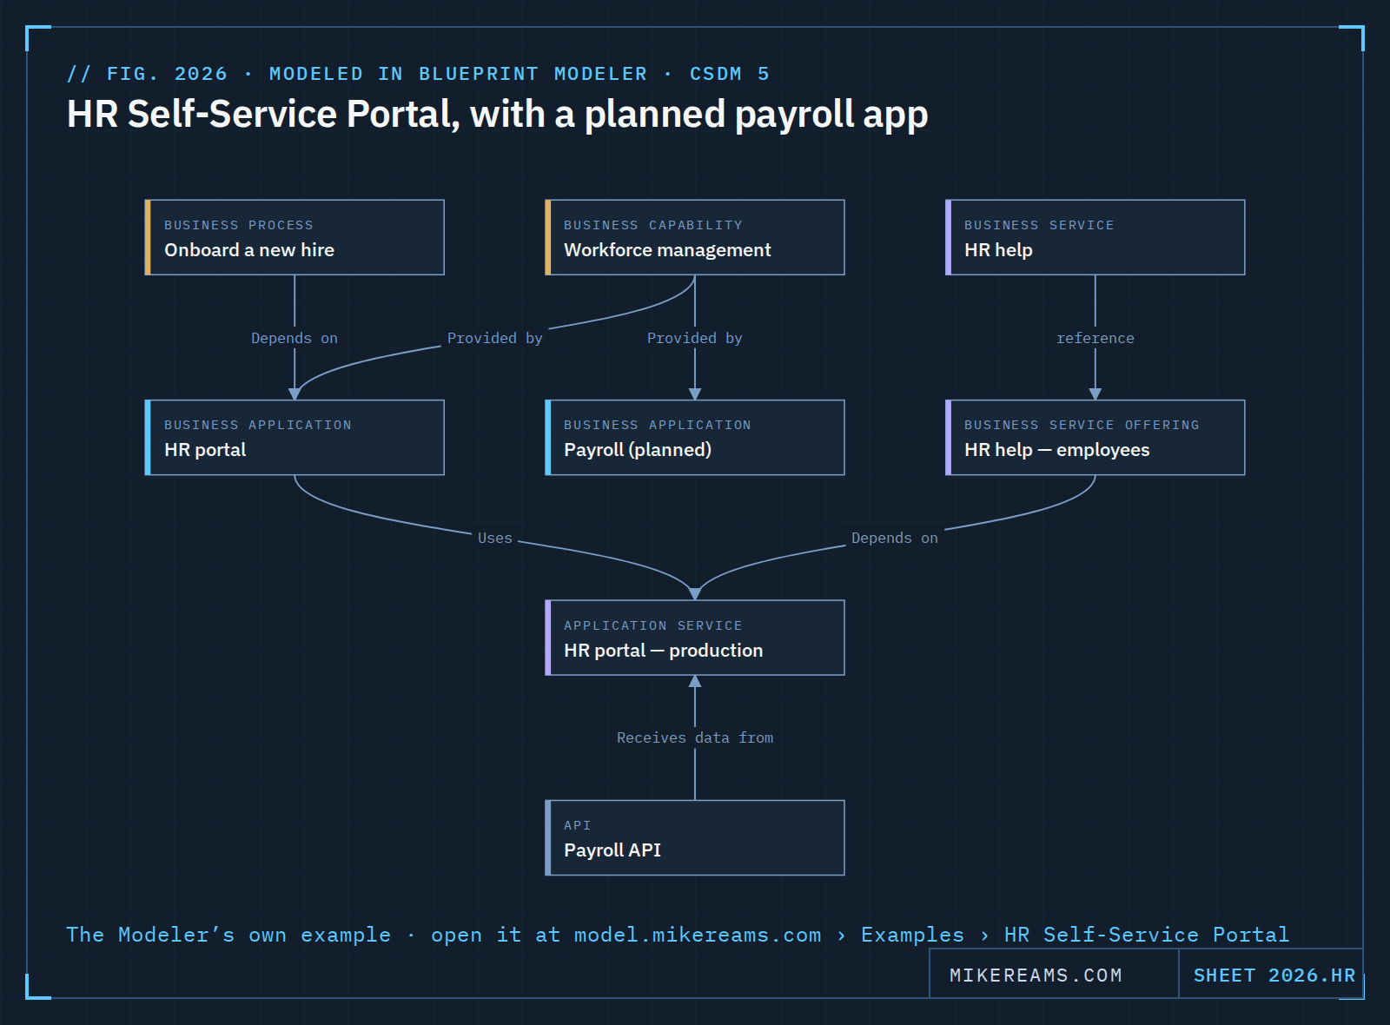Screen dimensions: 1390x1025
Task: Select the 'reference' relationship label
Action: click(1095, 338)
